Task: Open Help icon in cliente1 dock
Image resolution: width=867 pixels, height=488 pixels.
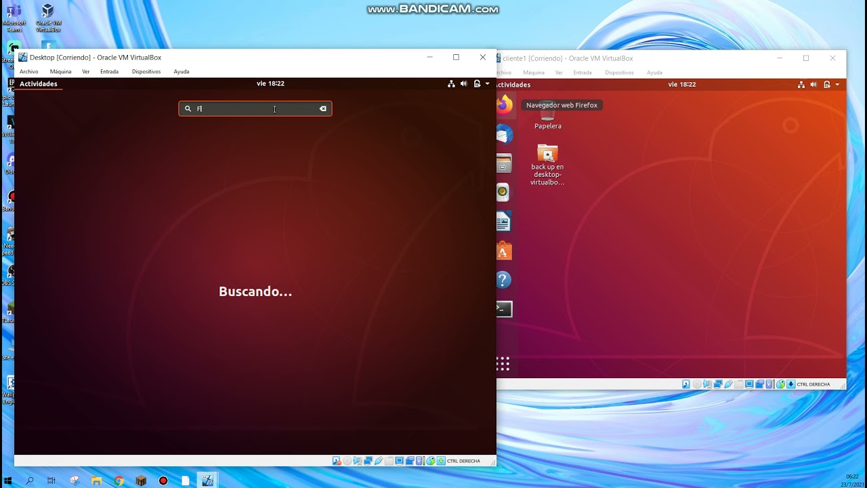Action: (503, 280)
